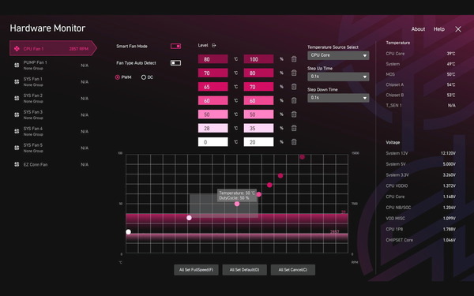Open Step Down Time dropdown

338,98
